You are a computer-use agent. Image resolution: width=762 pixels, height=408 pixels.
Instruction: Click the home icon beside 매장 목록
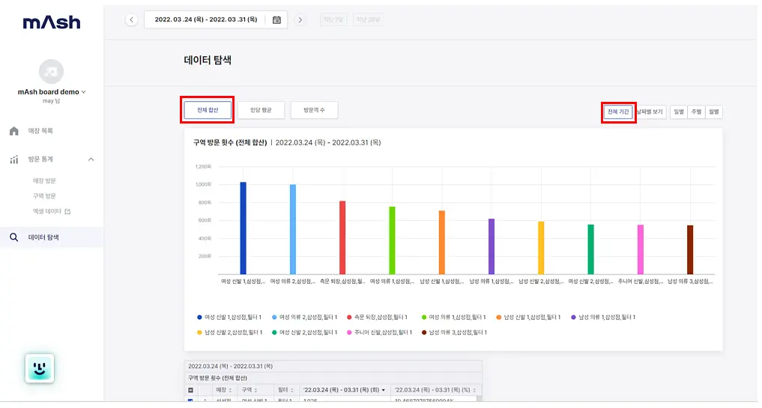pos(14,131)
